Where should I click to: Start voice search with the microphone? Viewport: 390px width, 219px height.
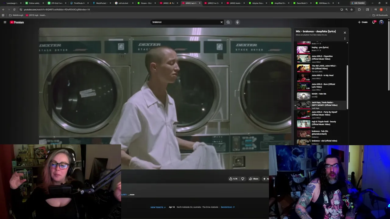coord(237,22)
